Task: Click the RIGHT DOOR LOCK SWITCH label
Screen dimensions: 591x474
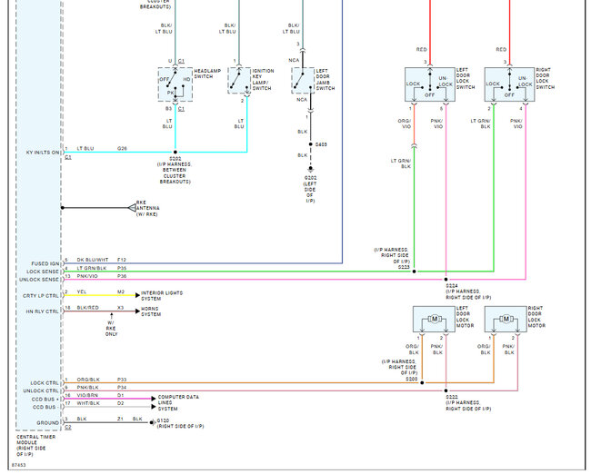Action: coord(545,78)
